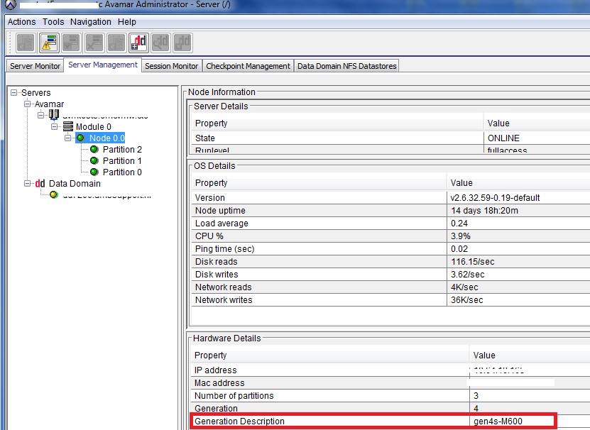Click the warning-triangle event management toolbar icon

click(48, 43)
